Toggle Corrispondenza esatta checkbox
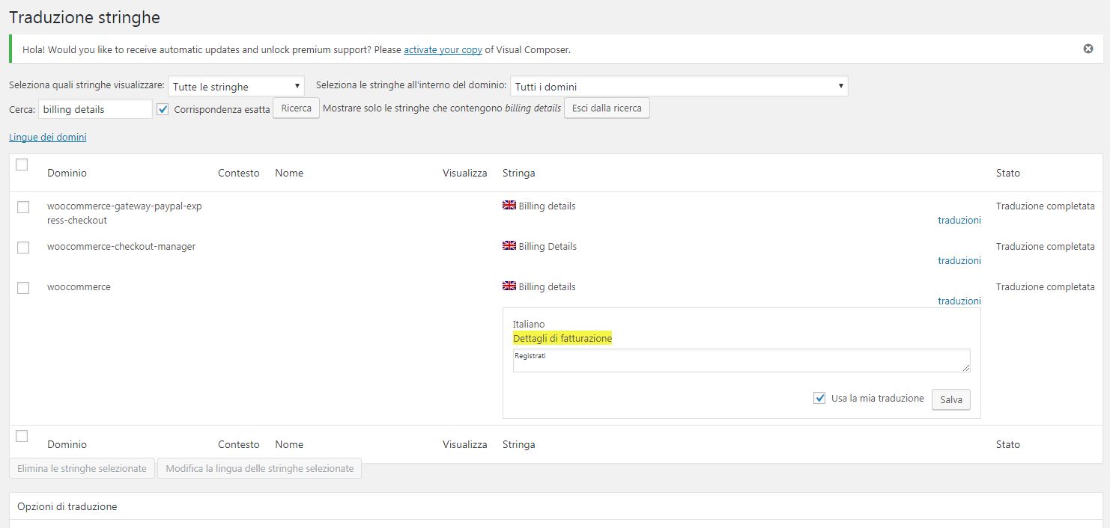This screenshot has width=1110, height=528. coord(163,109)
